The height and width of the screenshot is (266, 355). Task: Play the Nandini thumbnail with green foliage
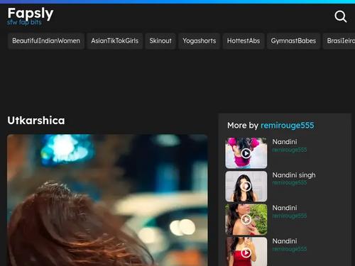tap(246, 219)
